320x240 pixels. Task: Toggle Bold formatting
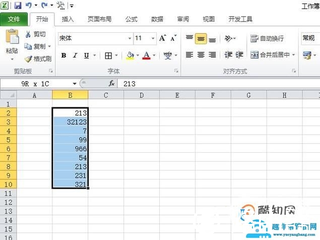[x=63, y=55]
